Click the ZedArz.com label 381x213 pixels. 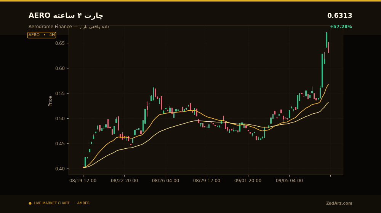339,203
